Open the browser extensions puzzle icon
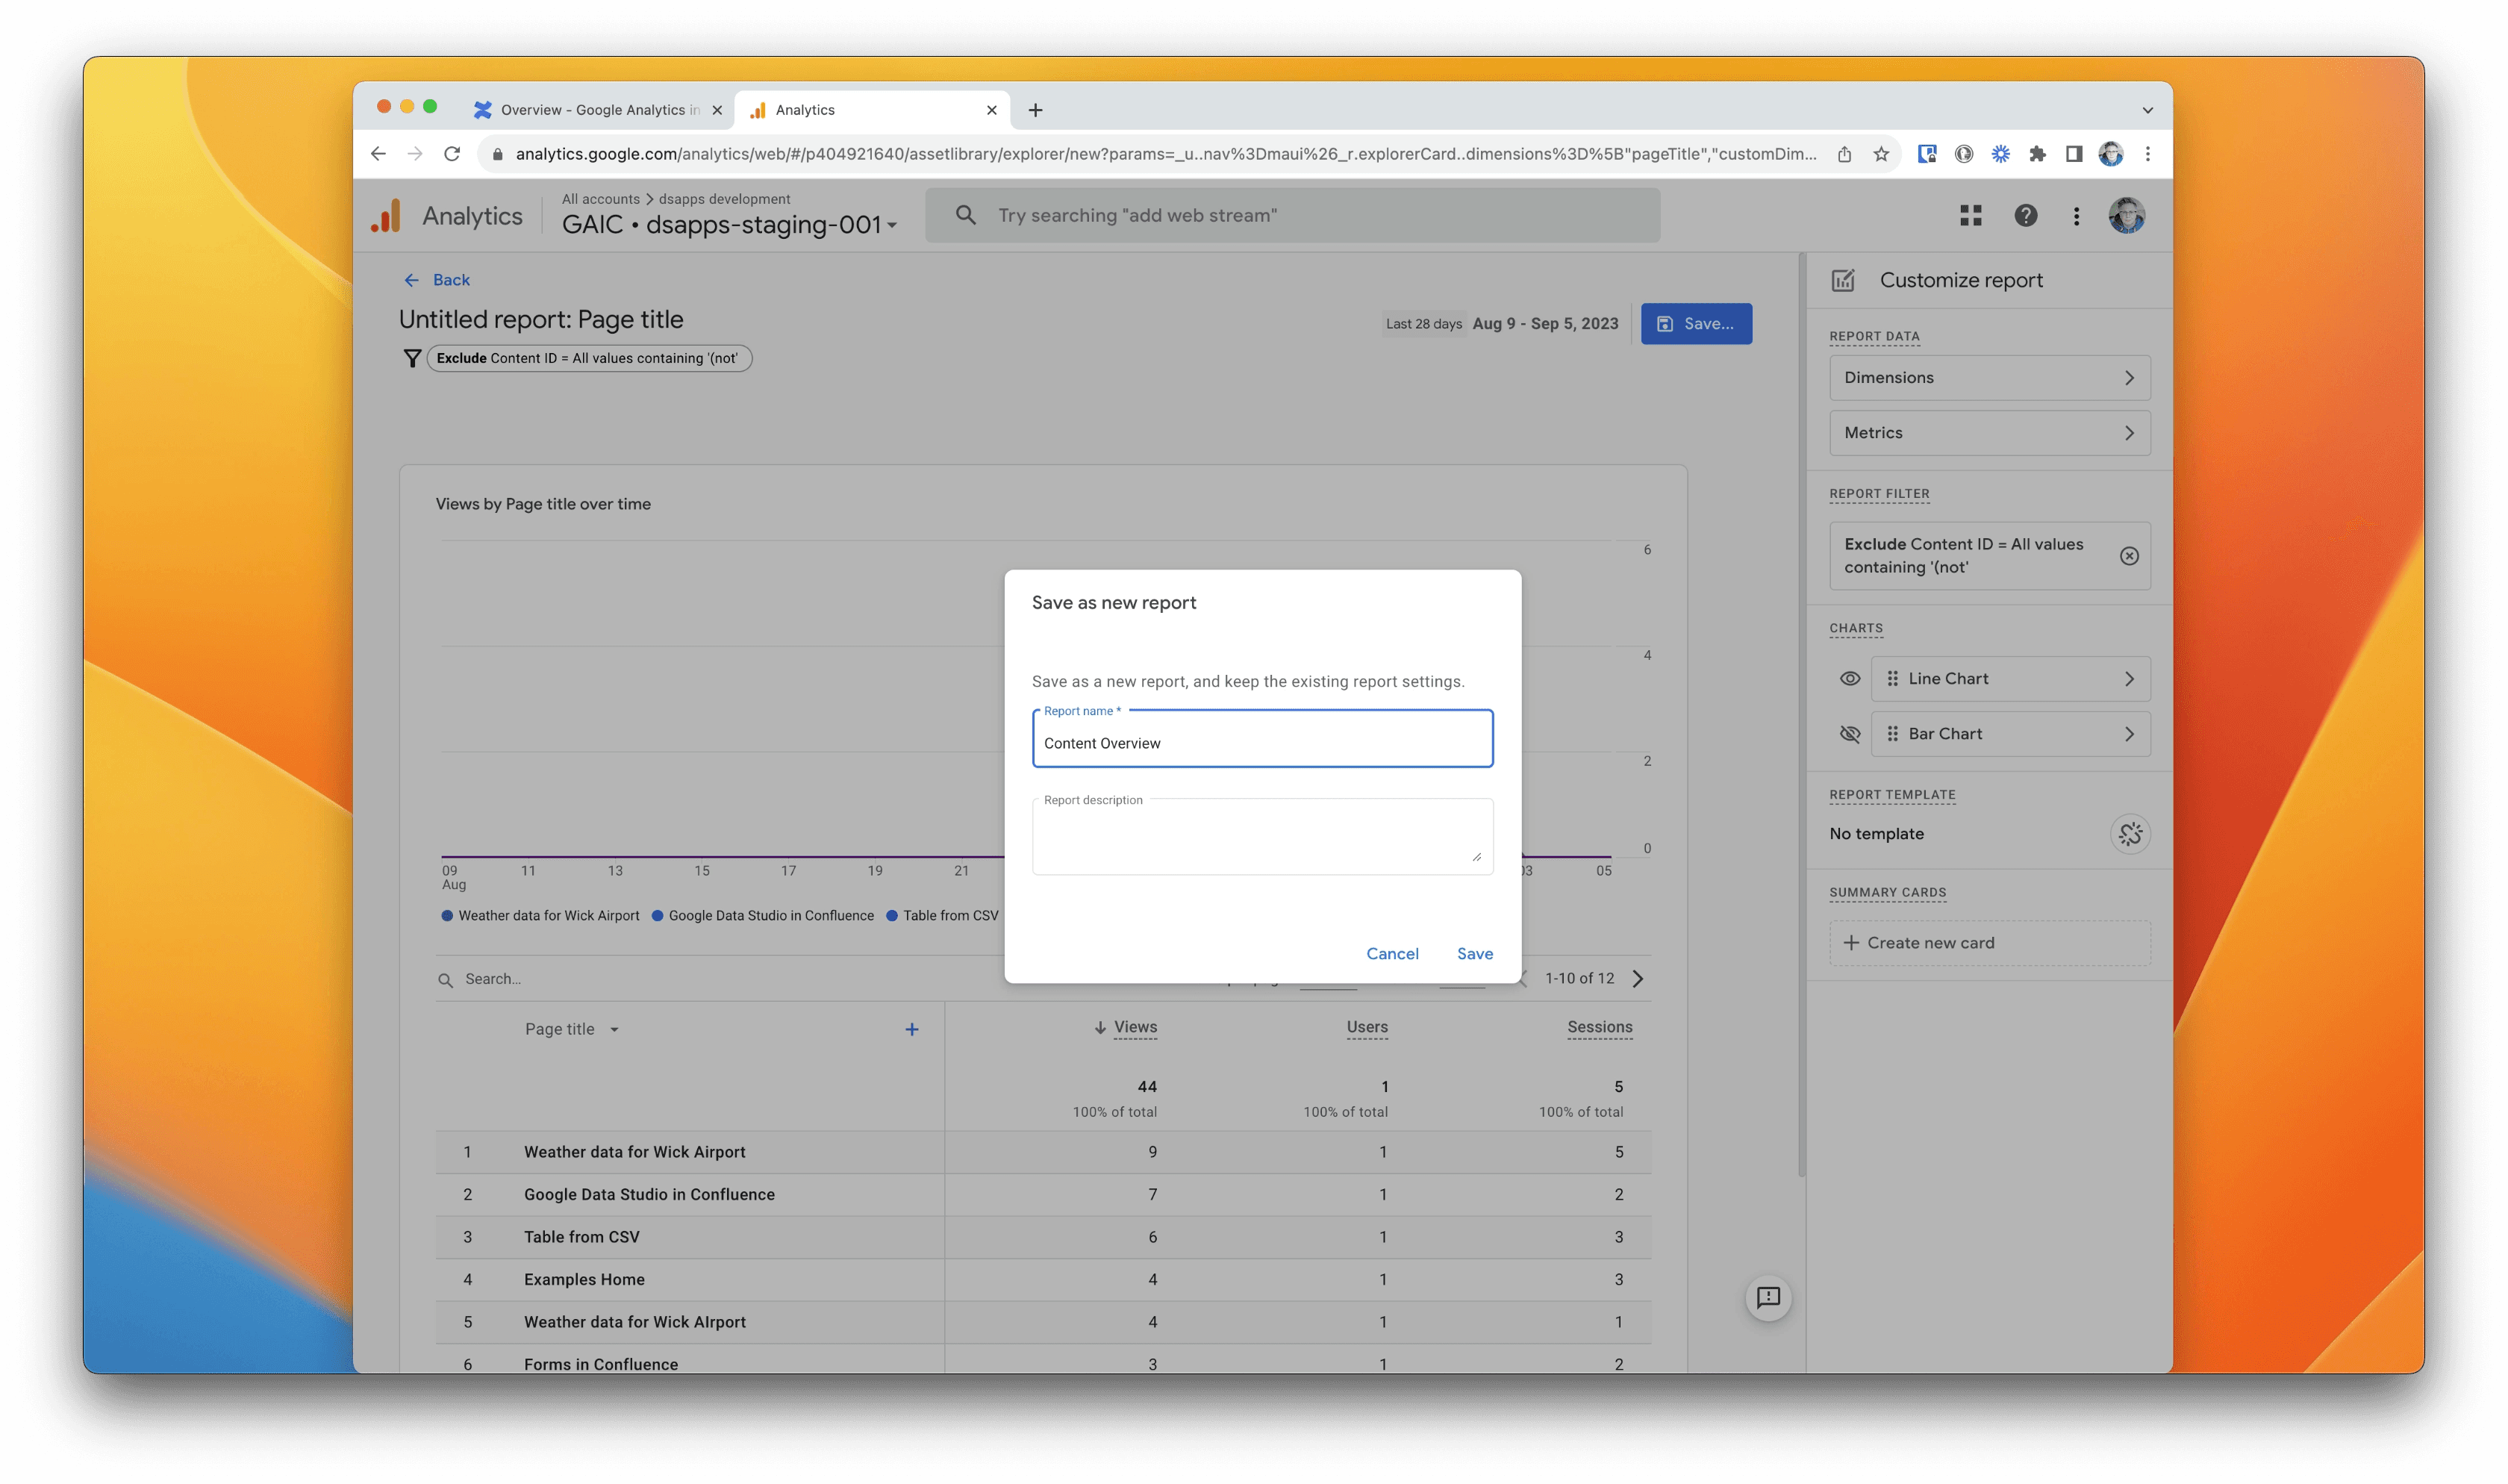This screenshot has width=2508, height=1484. [2036, 153]
